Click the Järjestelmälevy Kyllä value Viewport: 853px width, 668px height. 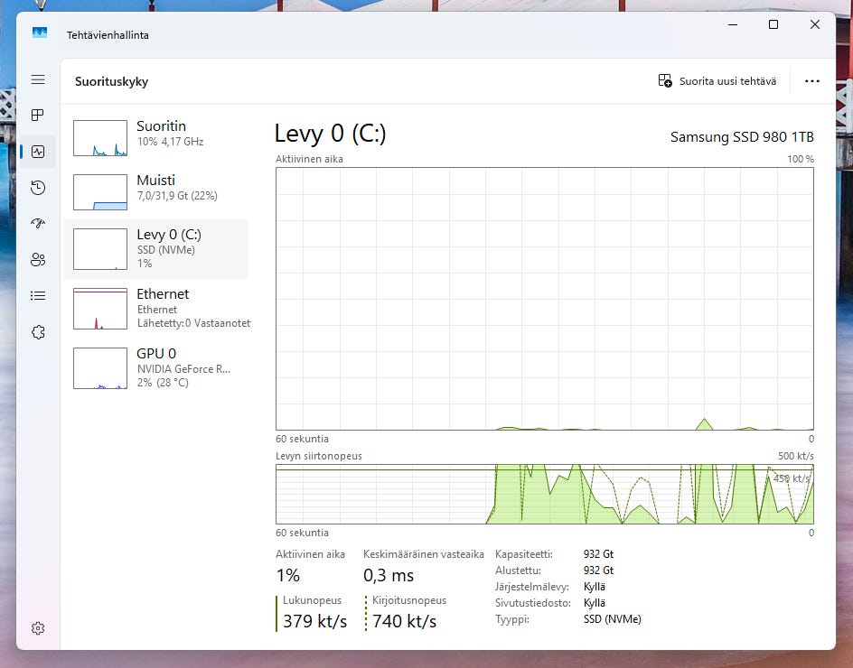[x=594, y=587]
